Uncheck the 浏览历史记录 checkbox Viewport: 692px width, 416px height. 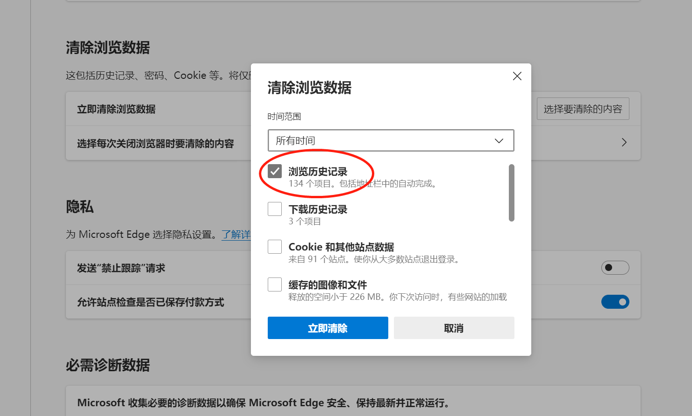click(275, 171)
